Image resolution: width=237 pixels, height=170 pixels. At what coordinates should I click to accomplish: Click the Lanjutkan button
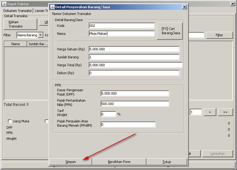pos(218,154)
